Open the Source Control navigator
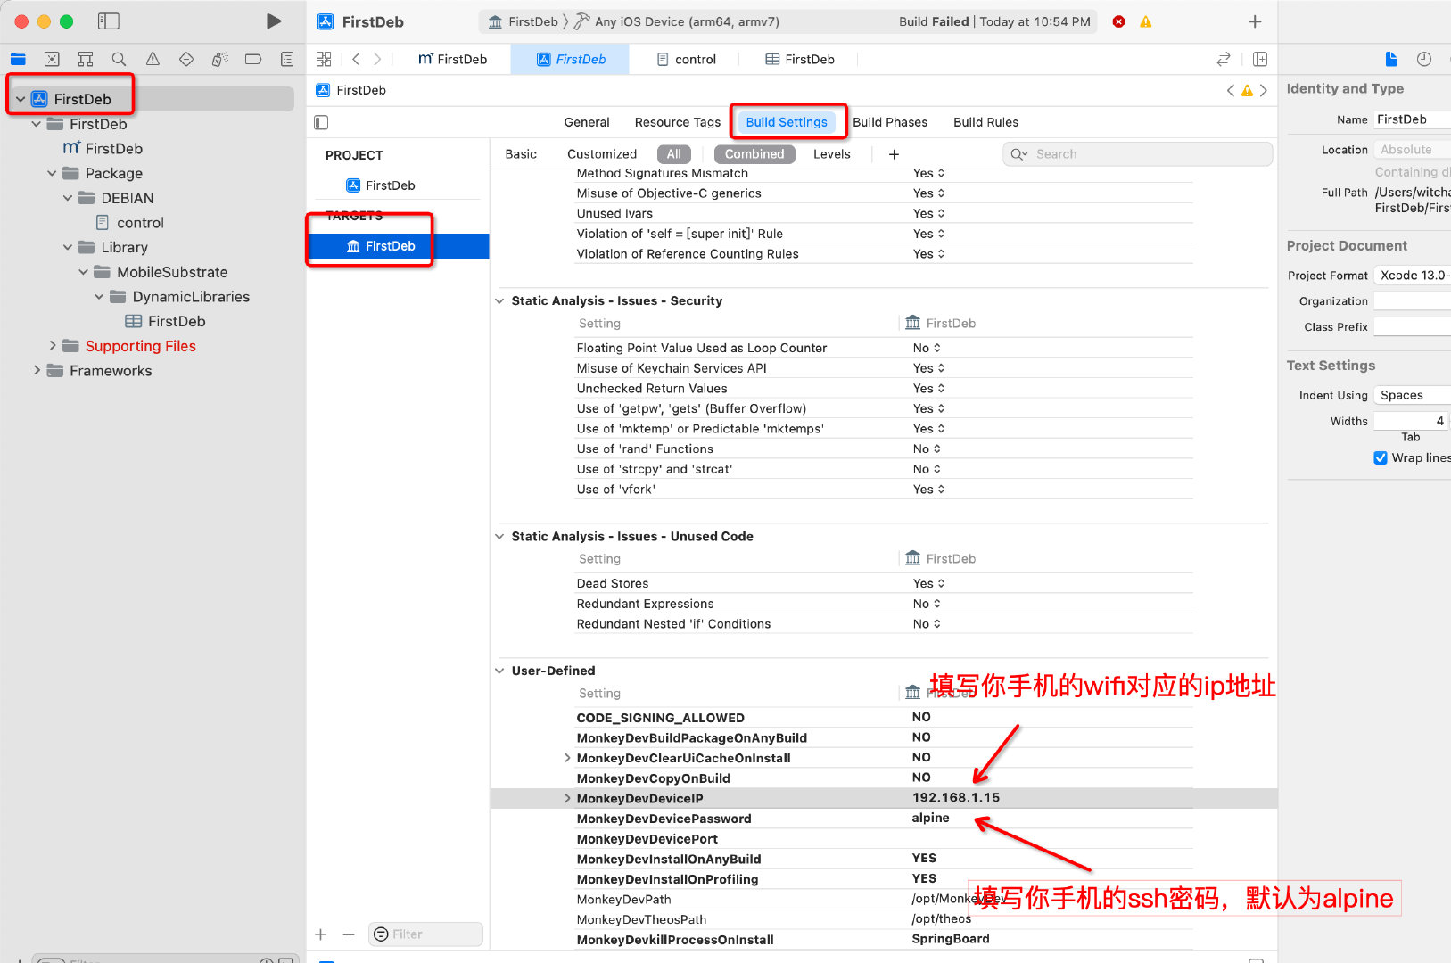 [x=52, y=60]
